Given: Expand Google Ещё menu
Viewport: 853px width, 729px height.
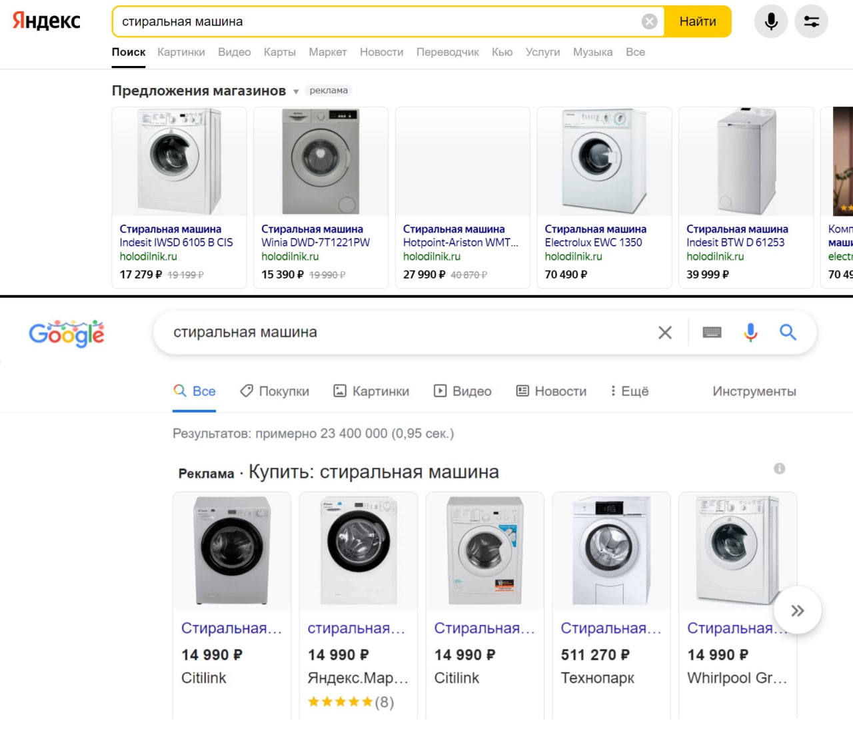Looking at the screenshot, I should (x=629, y=391).
